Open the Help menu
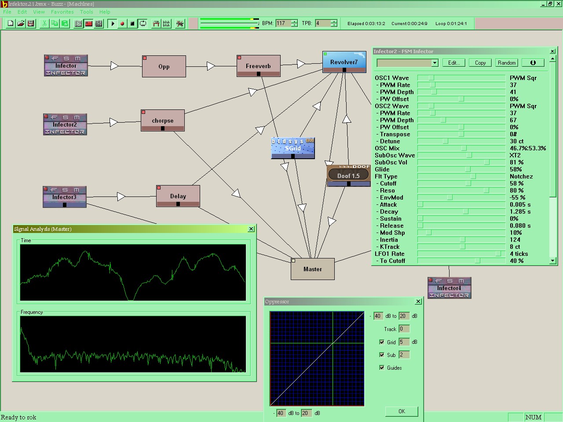This screenshot has height=422, width=563. click(105, 12)
